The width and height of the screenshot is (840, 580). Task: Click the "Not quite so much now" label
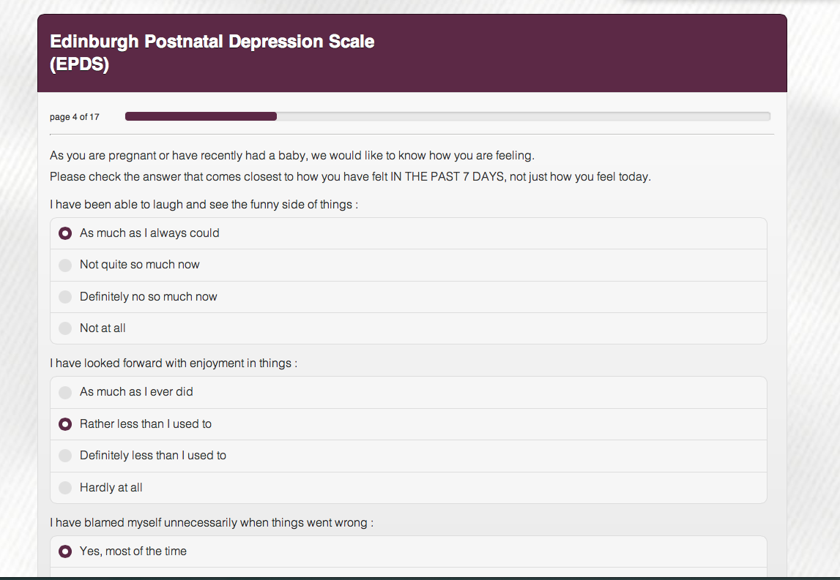(x=139, y=264)
